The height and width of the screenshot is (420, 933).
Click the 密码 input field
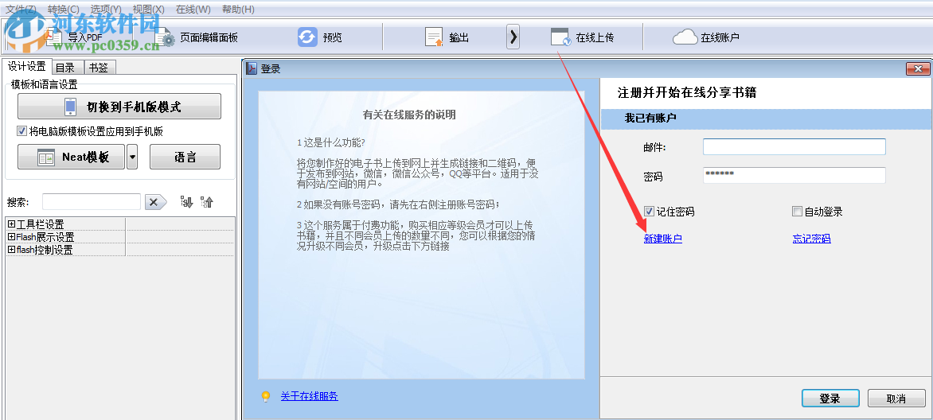point(794,175)
